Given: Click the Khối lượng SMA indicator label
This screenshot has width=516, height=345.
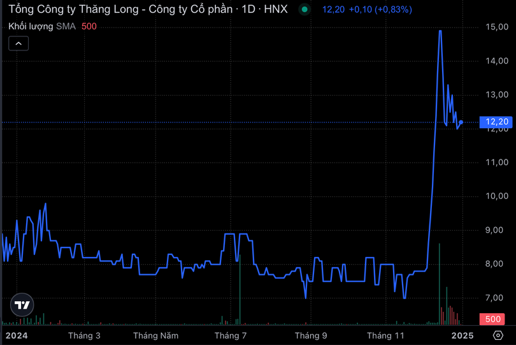Looking at the screenshot, I should point(42,26).
